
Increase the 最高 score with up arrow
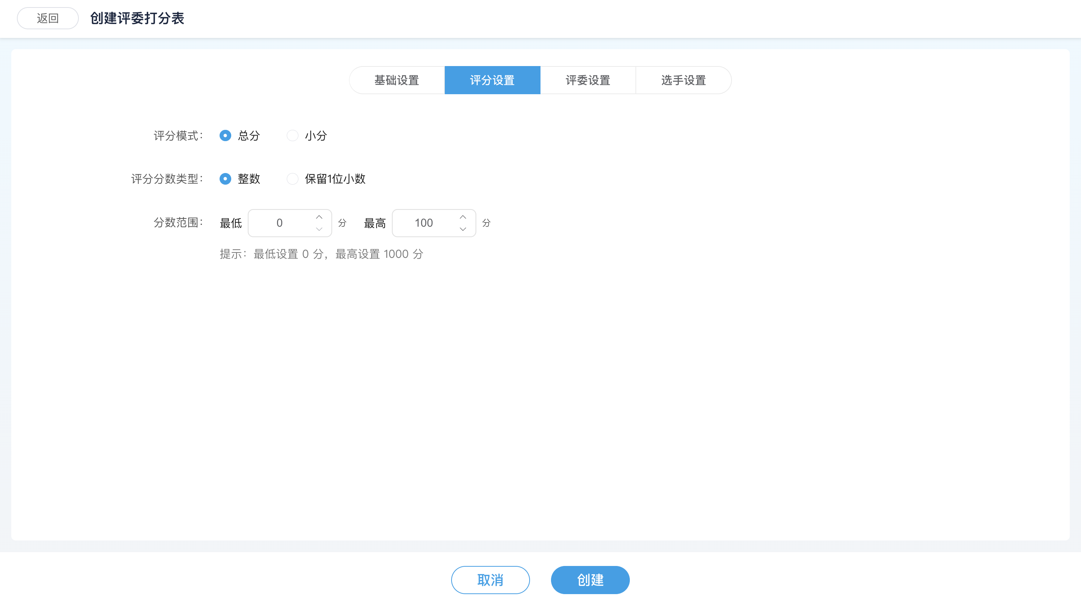(x=463, y=217)
